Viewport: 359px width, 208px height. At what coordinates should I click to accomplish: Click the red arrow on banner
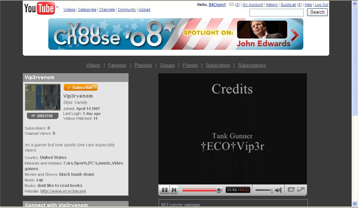(295, 35)
